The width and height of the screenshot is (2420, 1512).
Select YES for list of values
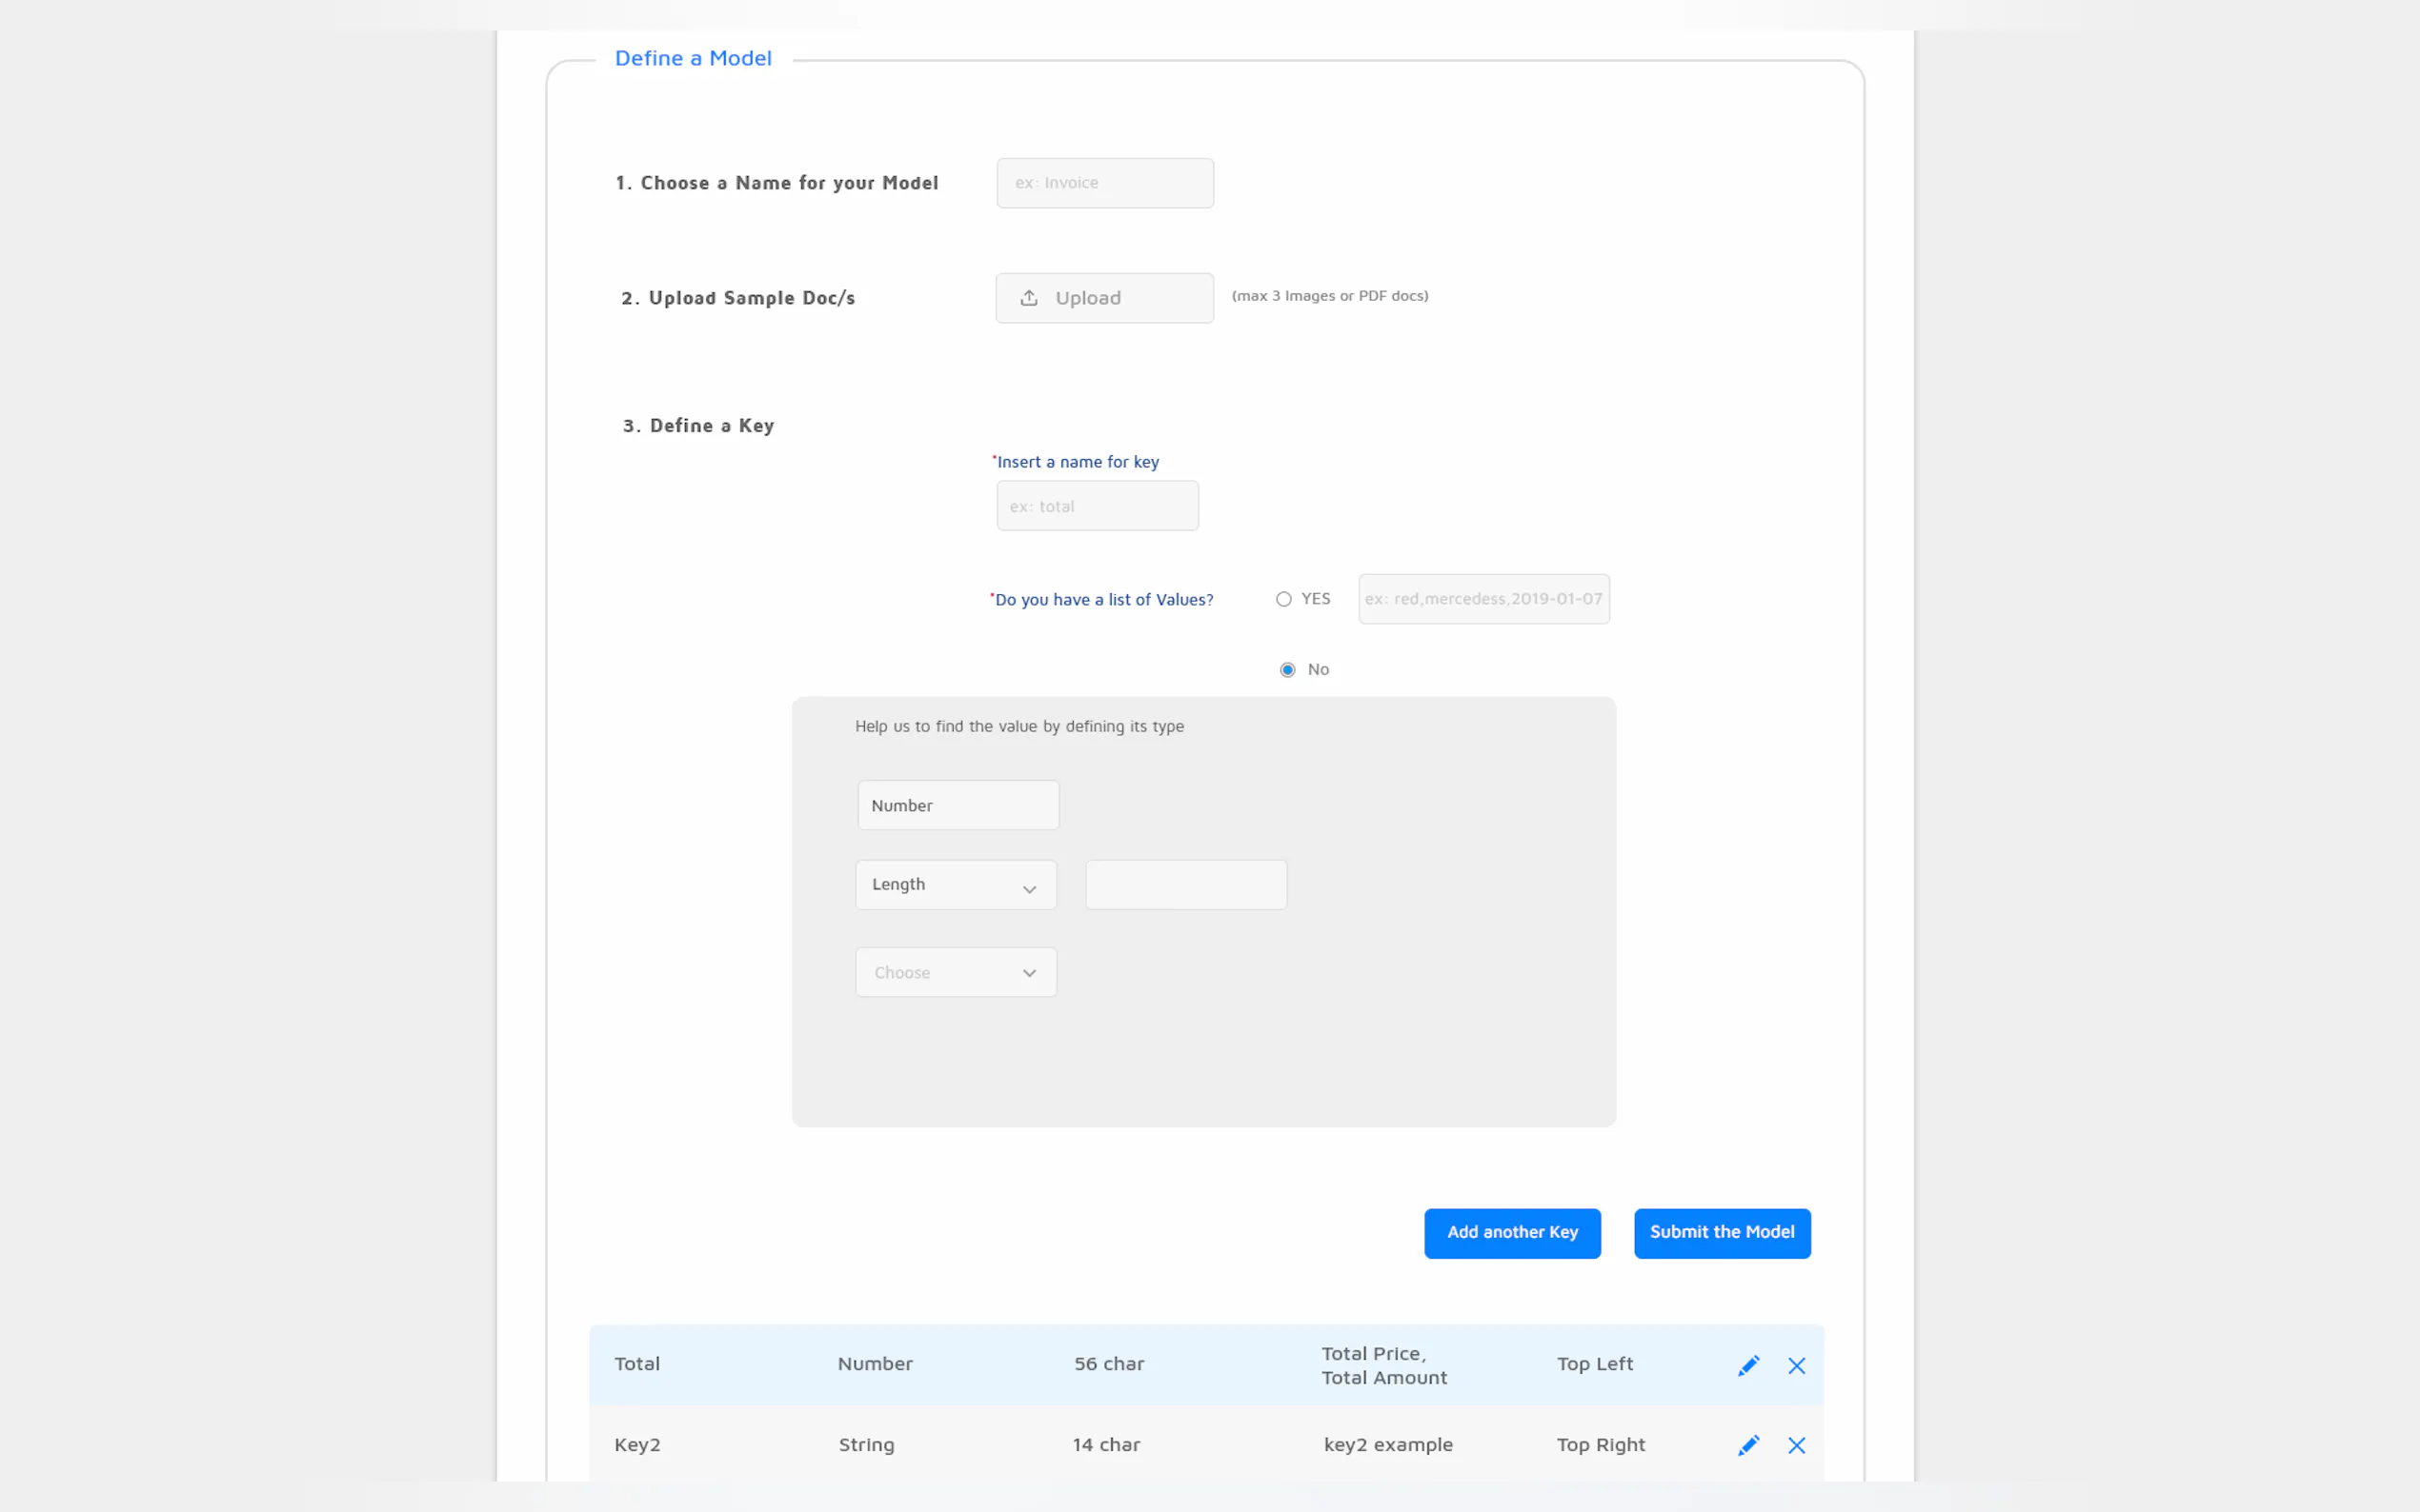(1283, 599)
